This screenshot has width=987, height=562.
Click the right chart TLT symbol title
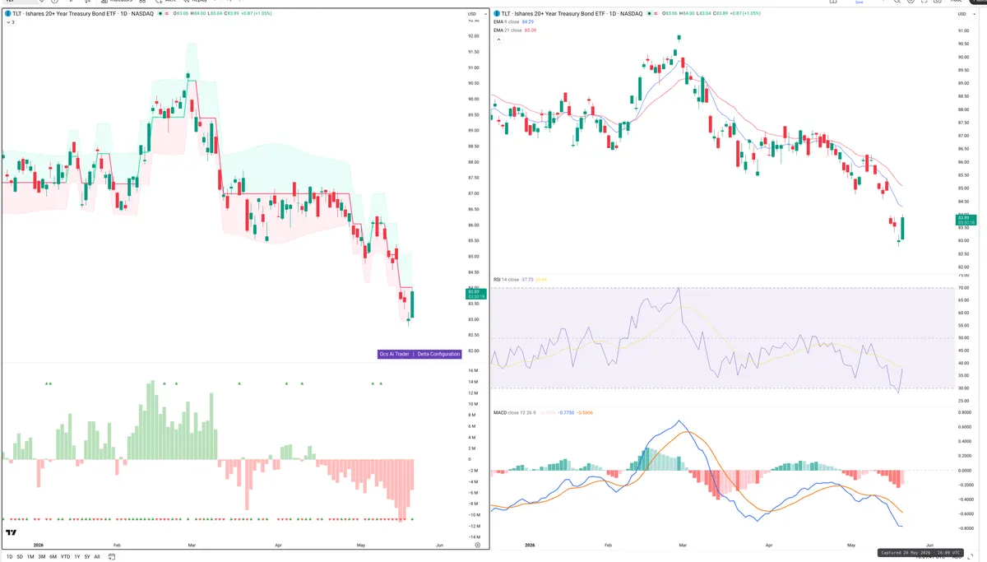[572, 14]
